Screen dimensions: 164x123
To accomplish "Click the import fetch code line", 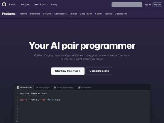I will 40,100.
